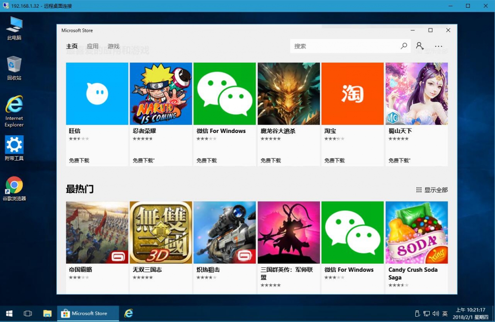Click 免费下载 under 旺信
The height and width of the screenshot is (322, 495).
coord(79,161)
